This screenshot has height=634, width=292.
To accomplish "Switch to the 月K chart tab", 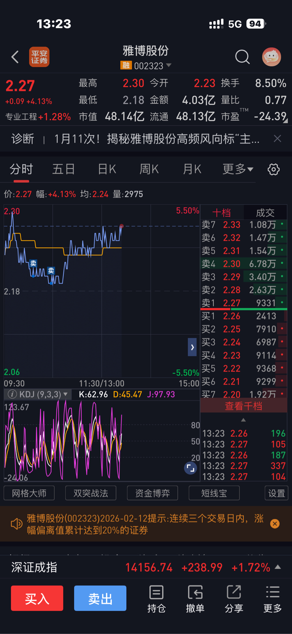I will coord(192,169).
